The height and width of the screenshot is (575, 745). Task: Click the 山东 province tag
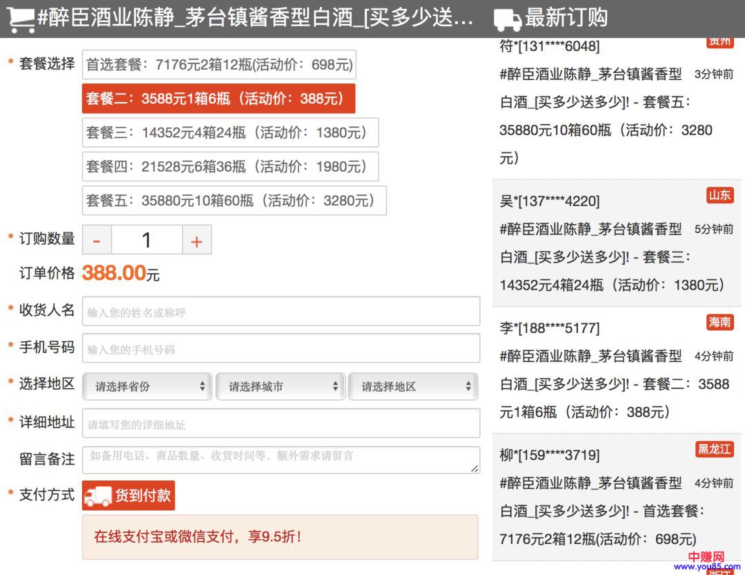[719, 195]
